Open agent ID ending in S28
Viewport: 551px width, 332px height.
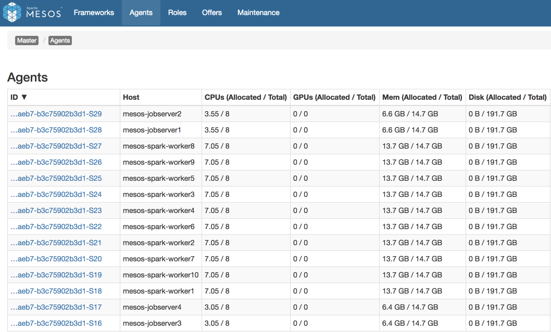pyautogui.click(x=56, y=130)
